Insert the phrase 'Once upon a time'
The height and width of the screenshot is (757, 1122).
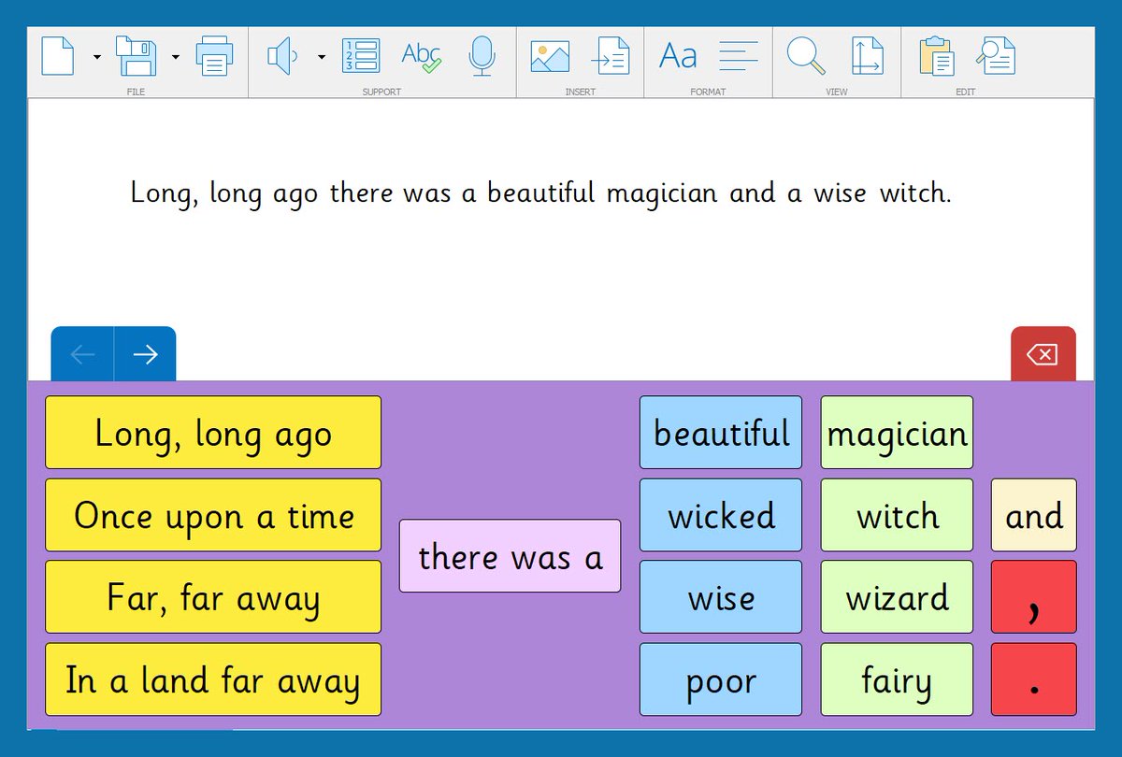[213, 515]
